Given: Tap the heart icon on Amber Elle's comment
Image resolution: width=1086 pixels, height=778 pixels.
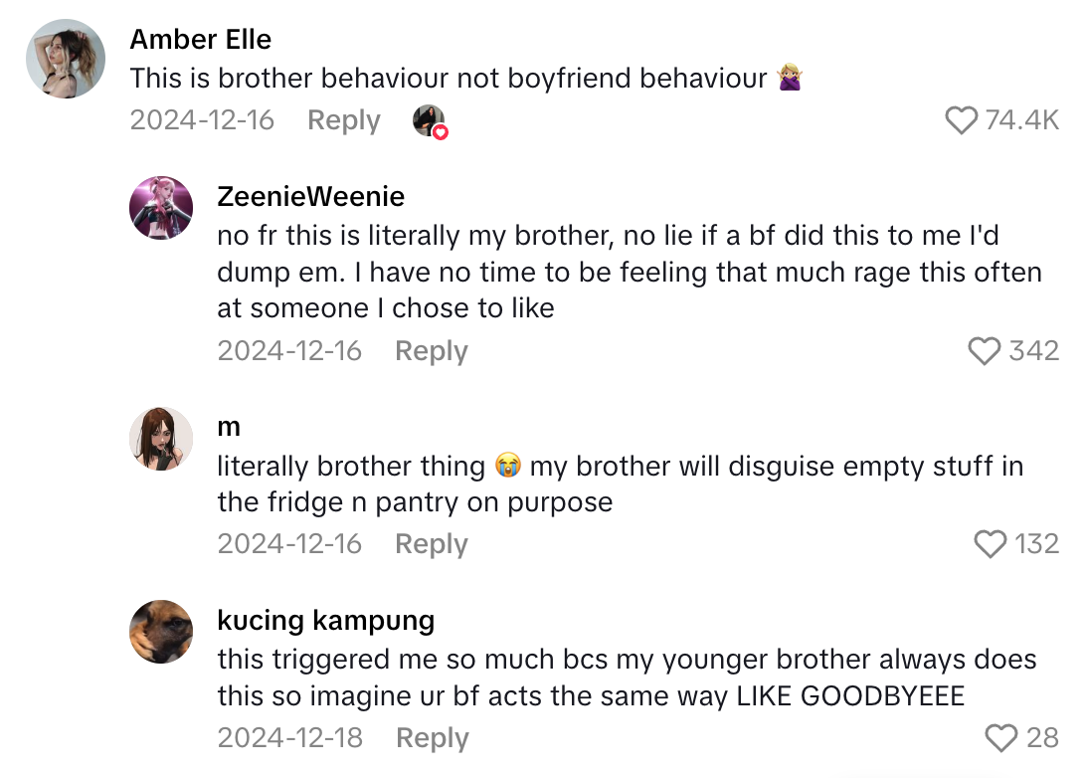Looking at the screenshot, I should click(x=961, y=119).
